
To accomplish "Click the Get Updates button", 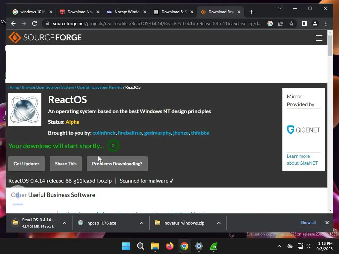I will pos(26,164).
